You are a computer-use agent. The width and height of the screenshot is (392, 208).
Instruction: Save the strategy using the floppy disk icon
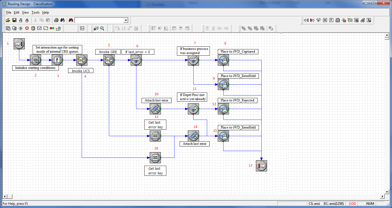pos(14,20)
